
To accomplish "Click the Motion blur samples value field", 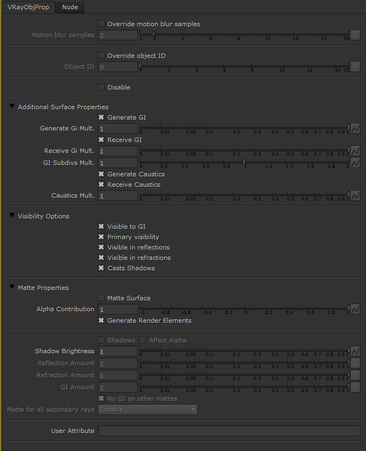I will 118,35.
